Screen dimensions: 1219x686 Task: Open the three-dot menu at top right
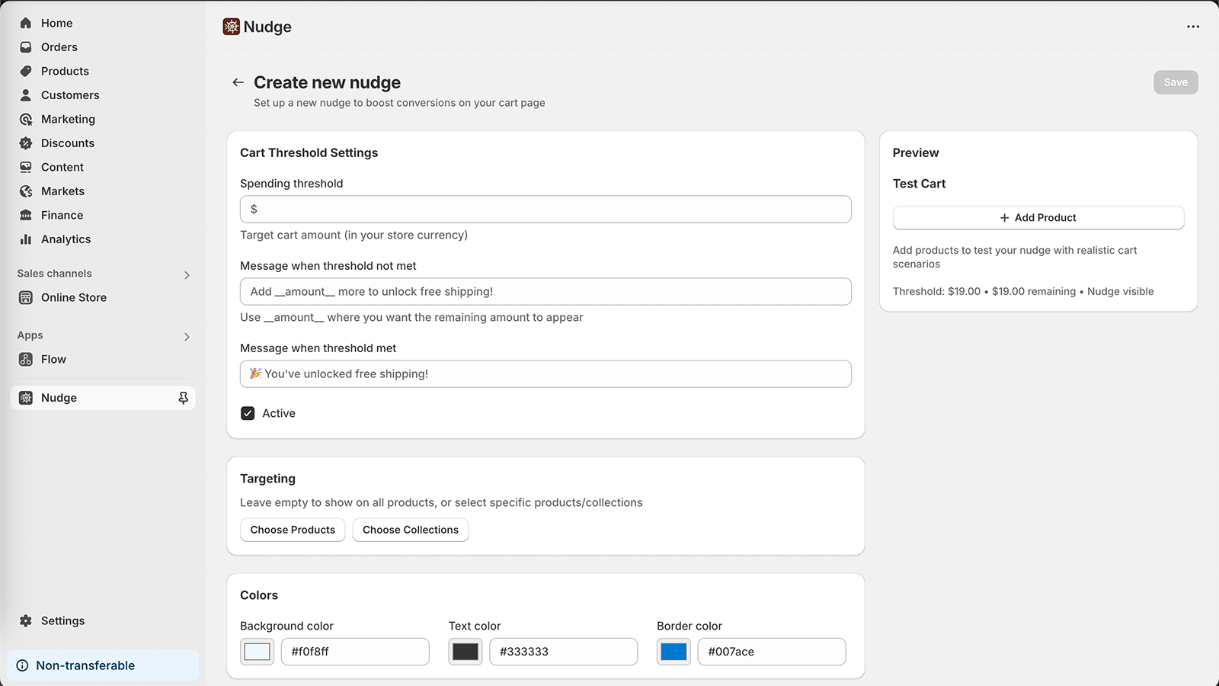[x=1192, y=27]
